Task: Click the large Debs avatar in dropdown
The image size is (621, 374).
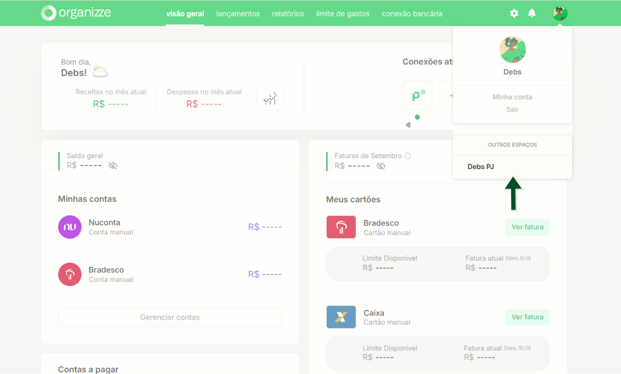Action: click(512, 49)
